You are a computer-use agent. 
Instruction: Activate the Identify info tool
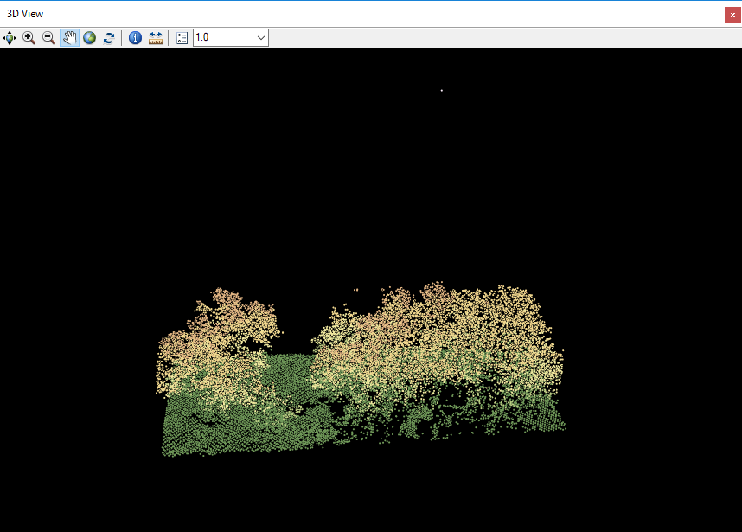click(x=135, y=38)
